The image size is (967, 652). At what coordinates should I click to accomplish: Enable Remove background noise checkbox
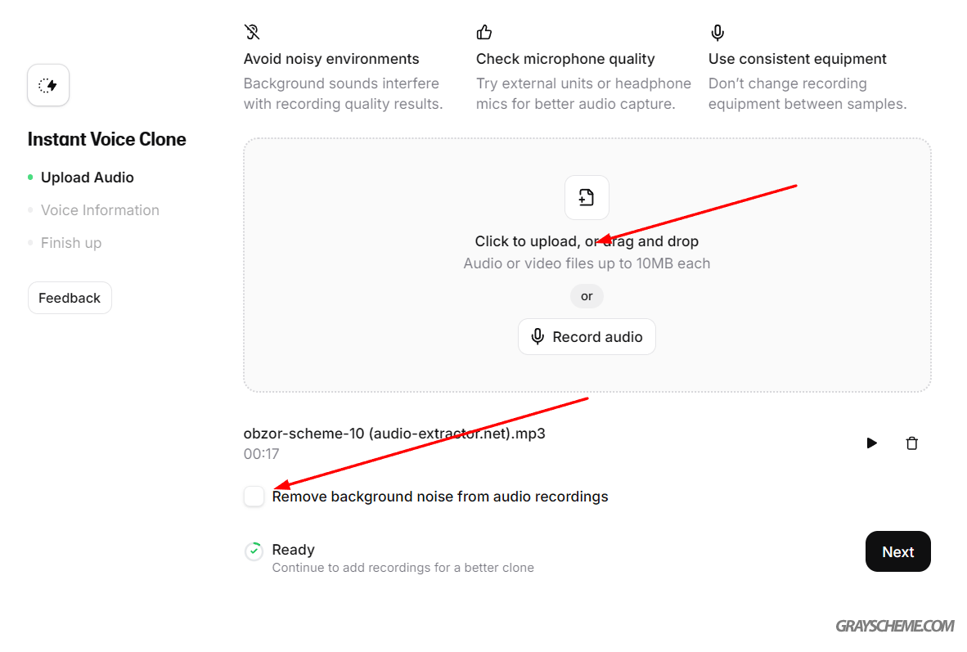pyautogui.click(x=254, y=496)
